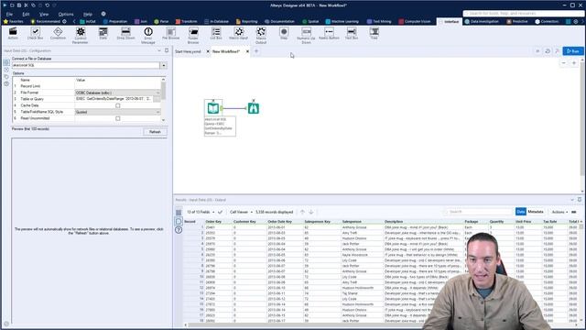The width and height of the screenshot is (586, 330).
Task: Switch to the Join palette tab
Action: 141,21
